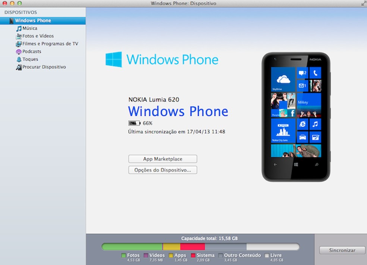Click the NOKIA Lumia 620 label
Screen dimensions: 367x265
[154, 100]
